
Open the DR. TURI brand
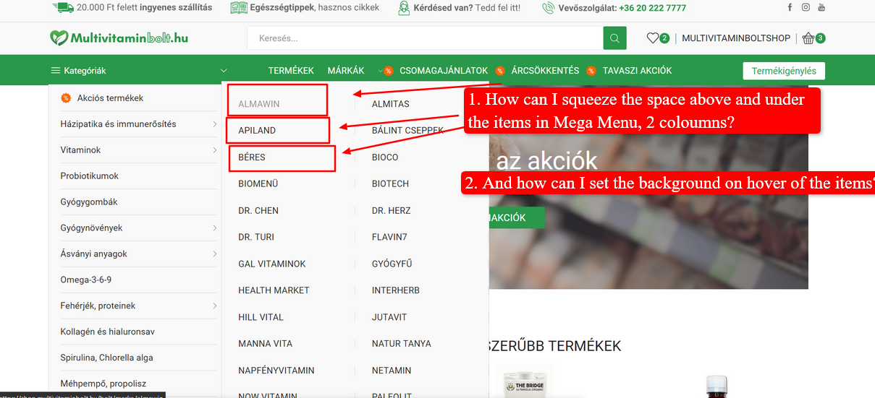256,237
